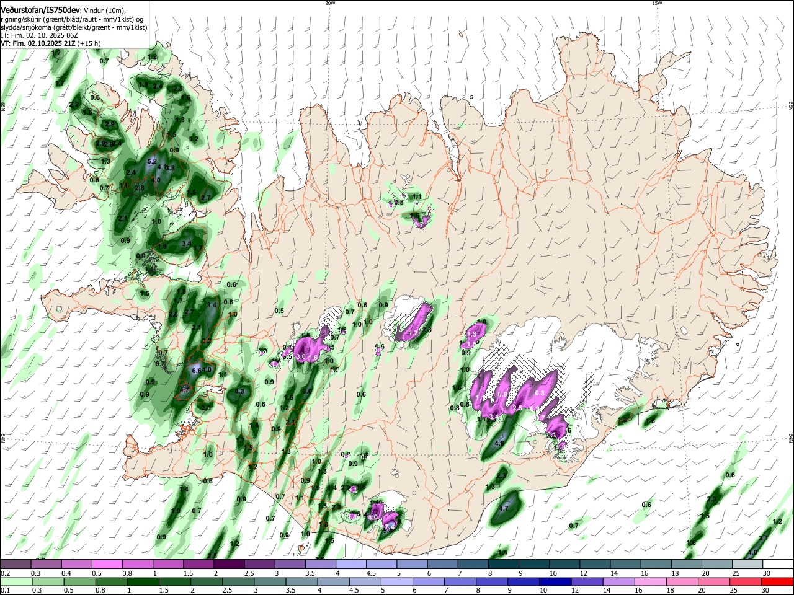Click the 4.7 precipitation value on south coast
The image size is (794, 595).
pyautogui.click(x=504, y=508)
